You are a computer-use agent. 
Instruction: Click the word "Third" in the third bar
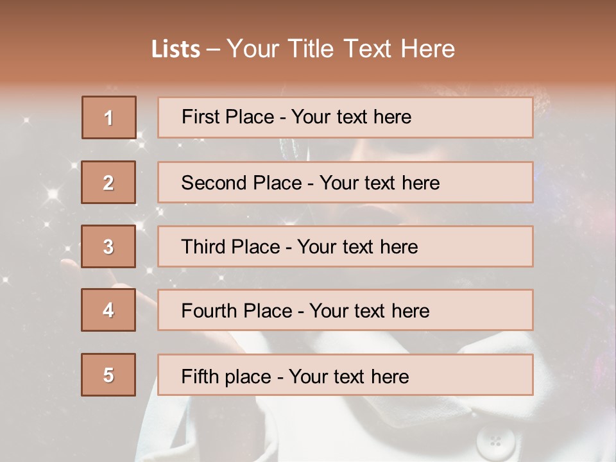[x=203, y=246]
